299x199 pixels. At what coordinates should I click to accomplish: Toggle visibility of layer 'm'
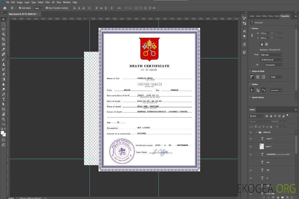coord(251,178)
